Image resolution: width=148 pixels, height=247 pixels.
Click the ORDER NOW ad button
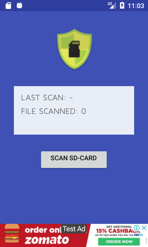pos(119,242)
